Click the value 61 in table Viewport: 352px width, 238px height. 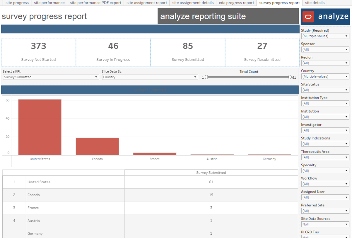[x=211, y=182]
